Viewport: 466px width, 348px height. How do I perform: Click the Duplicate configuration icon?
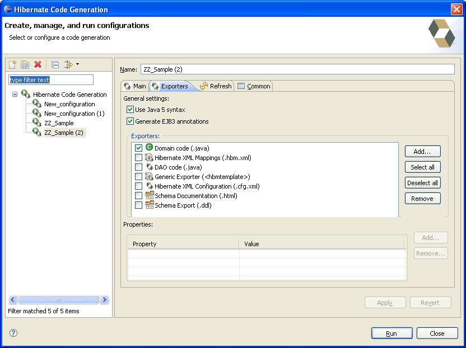pyautogui.click(x=25, y=64)
